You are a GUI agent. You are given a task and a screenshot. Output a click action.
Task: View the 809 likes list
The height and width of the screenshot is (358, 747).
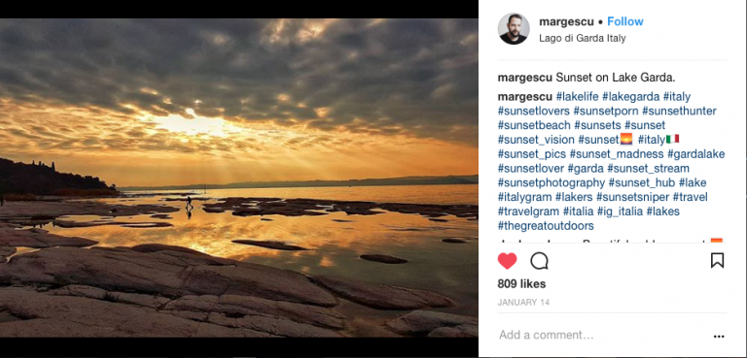tap(521, 284)
